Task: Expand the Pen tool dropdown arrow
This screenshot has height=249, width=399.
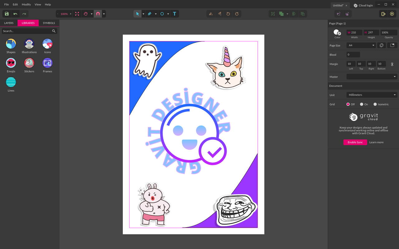Action: [x=156, y=14]
